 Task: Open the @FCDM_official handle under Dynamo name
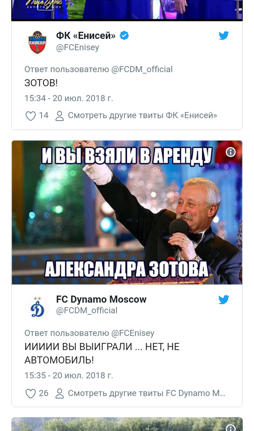click(87, 310)
